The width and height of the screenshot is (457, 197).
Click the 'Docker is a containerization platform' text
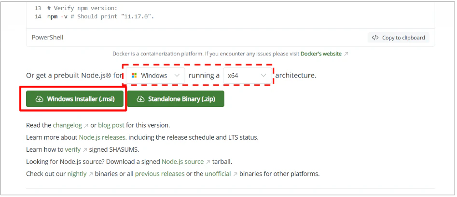[x=158, y=54]
